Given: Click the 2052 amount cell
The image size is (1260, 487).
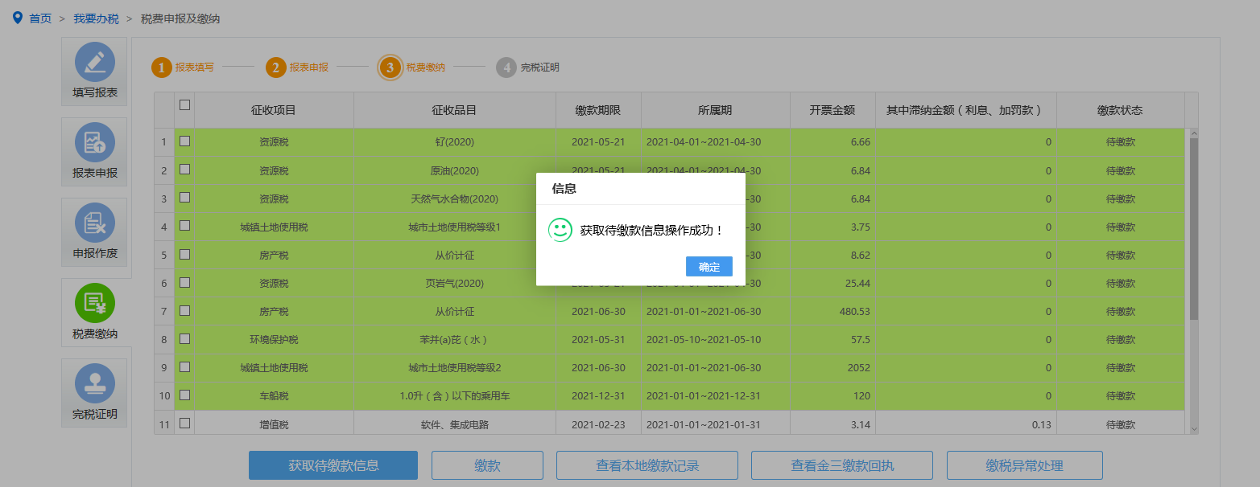Looking at the screenshot, I should (x=832, y=368).
